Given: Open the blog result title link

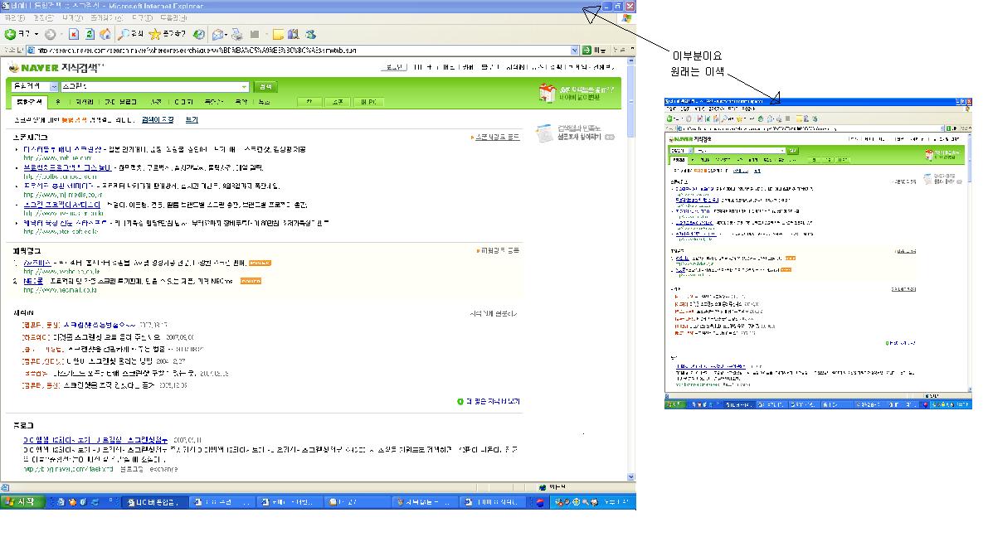Looking at the screenshot, I should (x=95, y=439).
